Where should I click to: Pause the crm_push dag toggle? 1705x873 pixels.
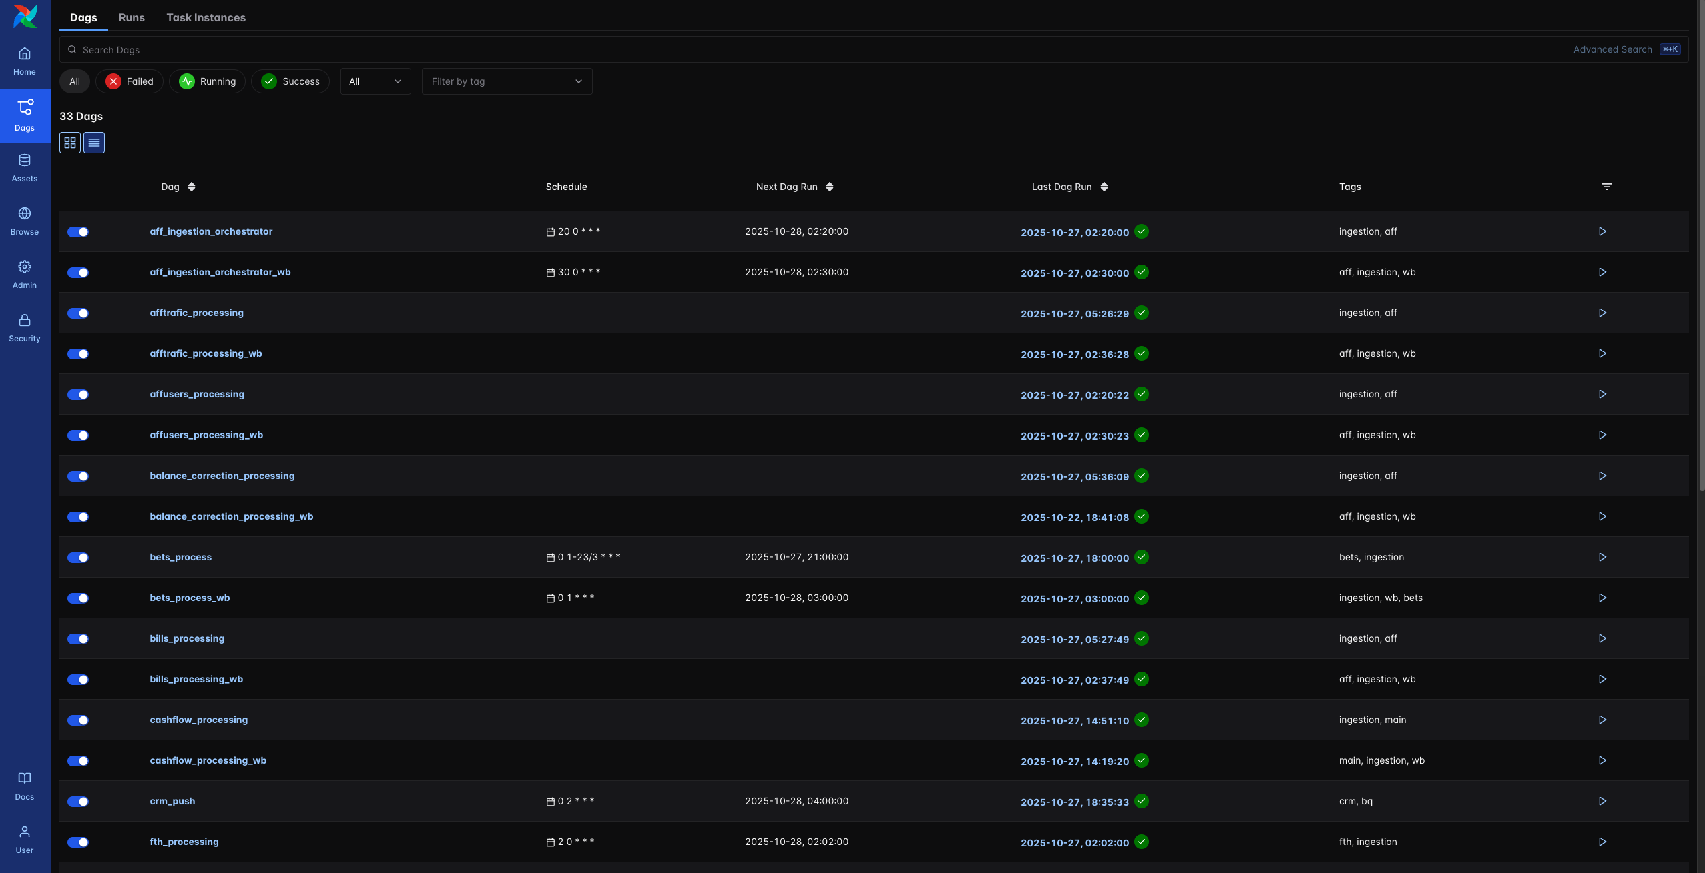(78, 802)
